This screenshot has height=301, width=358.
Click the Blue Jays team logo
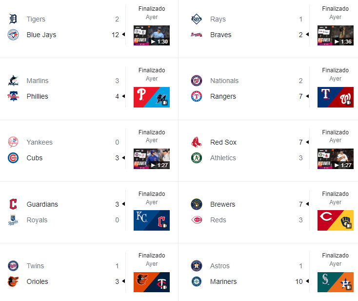click(13, 35)
